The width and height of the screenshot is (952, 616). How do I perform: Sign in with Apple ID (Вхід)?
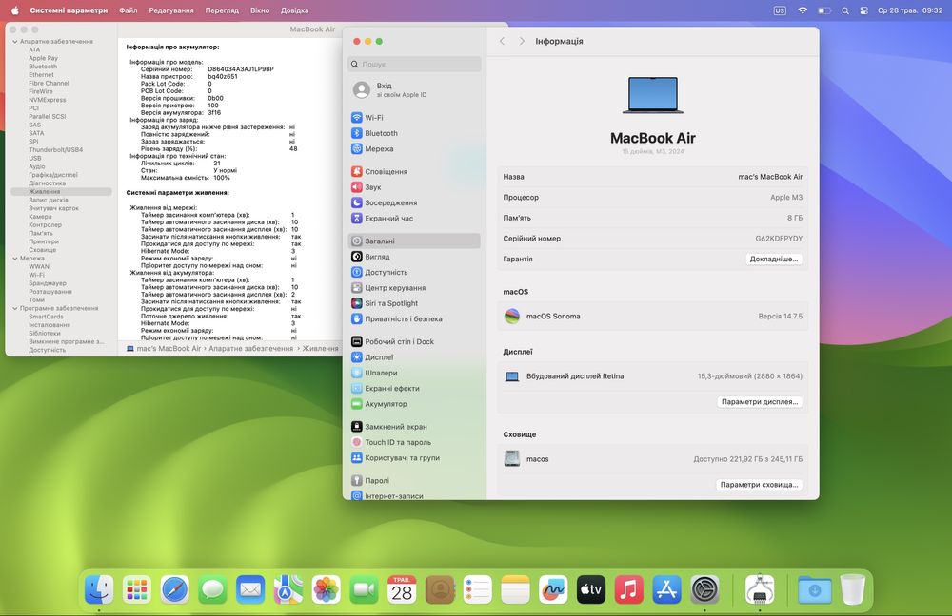[414, 89]
